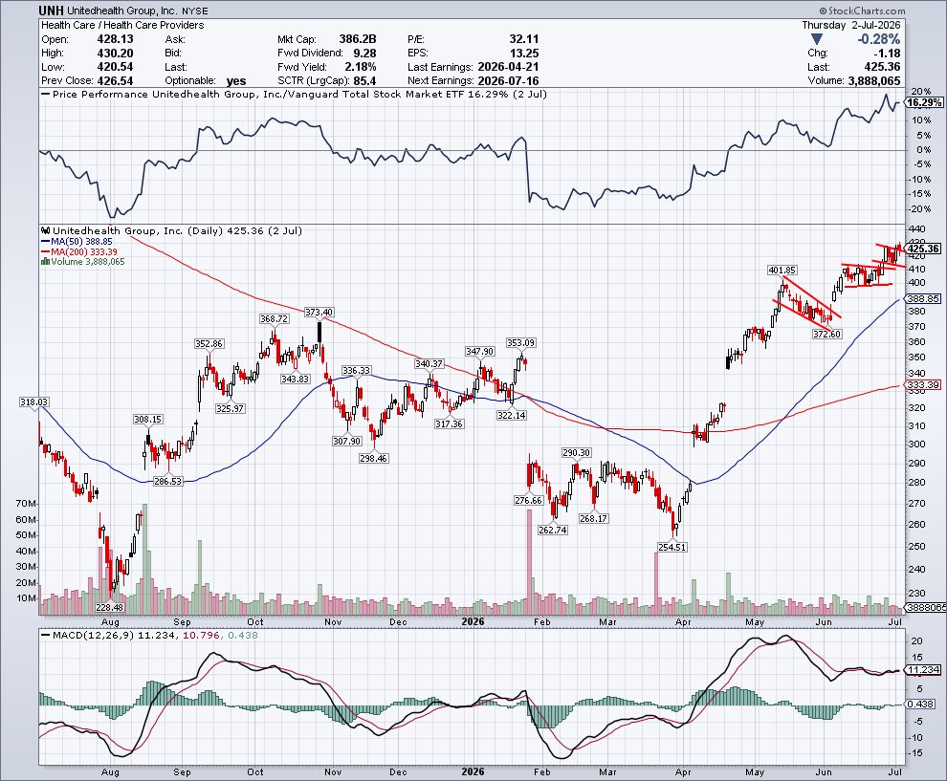Click the volume bars icon in the legend
This screenshot has height=781, width=947.
(x=45, y=261)
